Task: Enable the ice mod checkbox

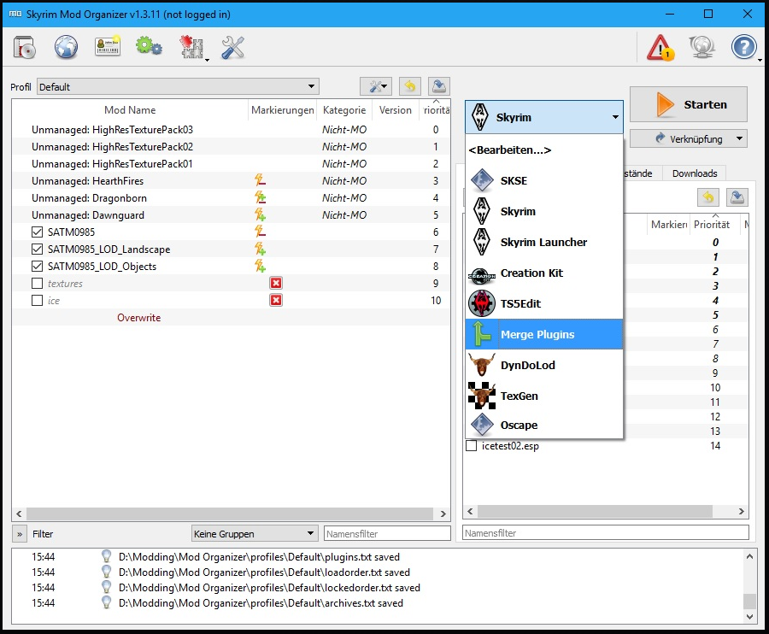Action: point(37,301)
